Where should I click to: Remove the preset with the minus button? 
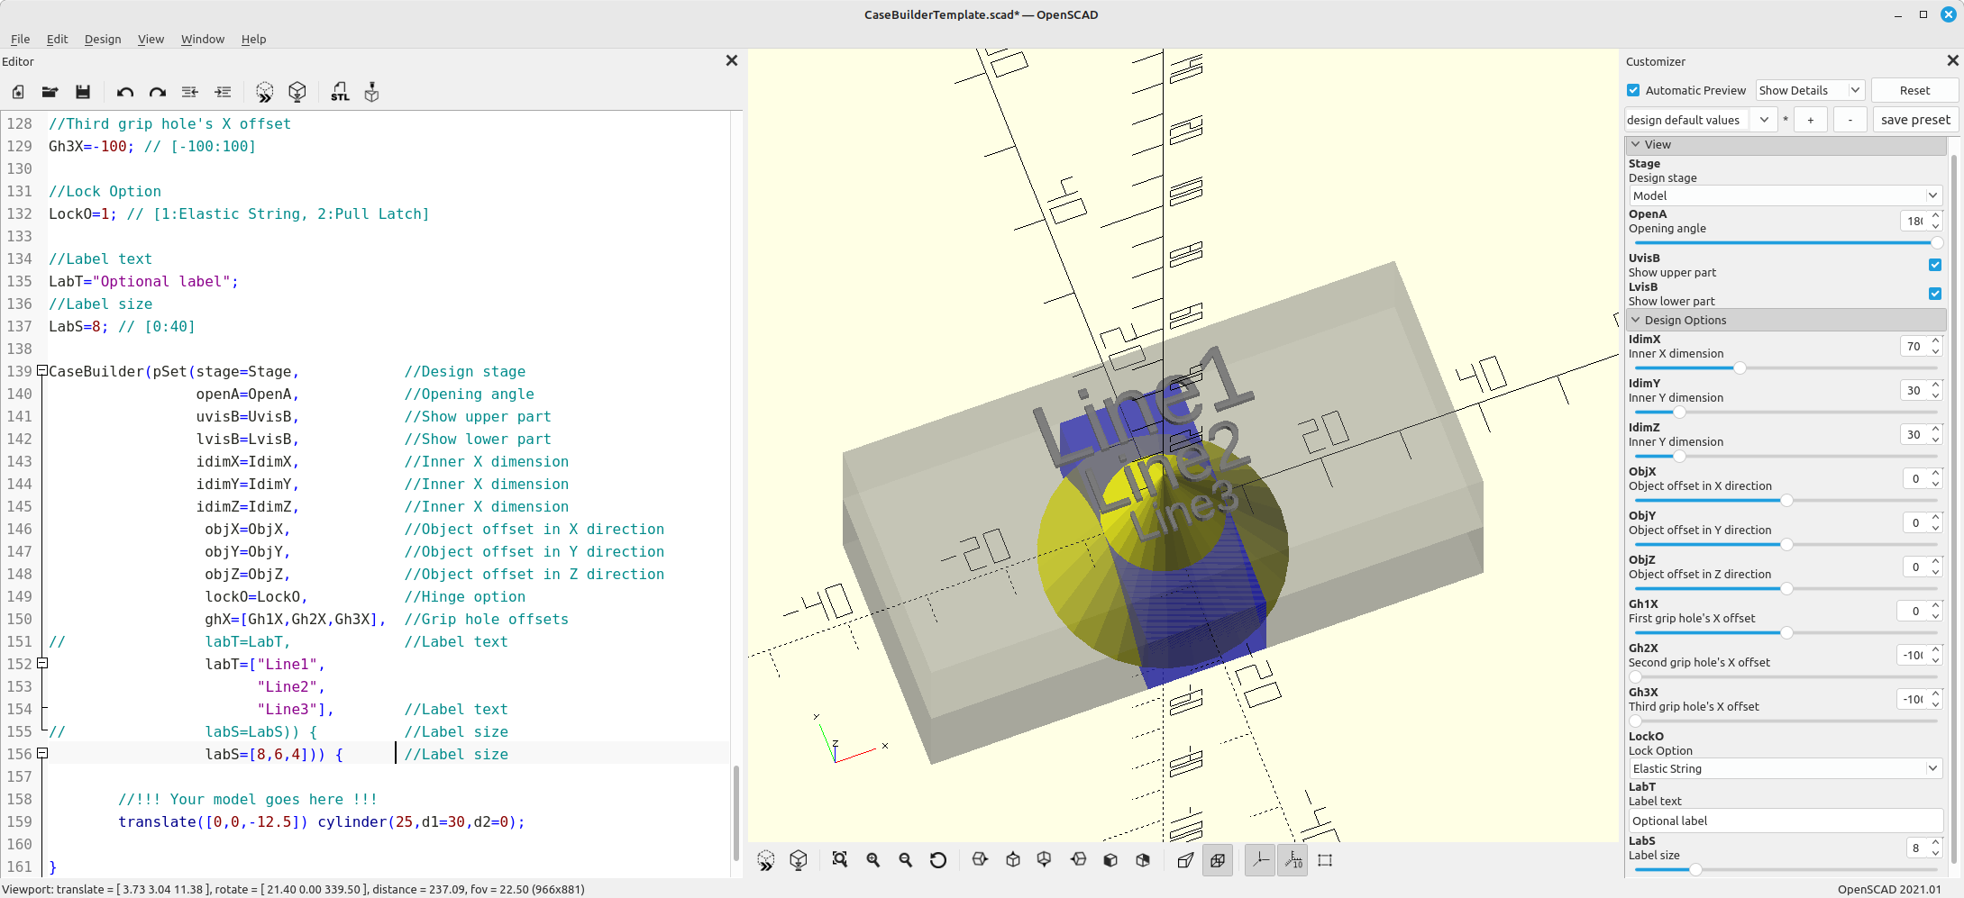point(1850,120)
